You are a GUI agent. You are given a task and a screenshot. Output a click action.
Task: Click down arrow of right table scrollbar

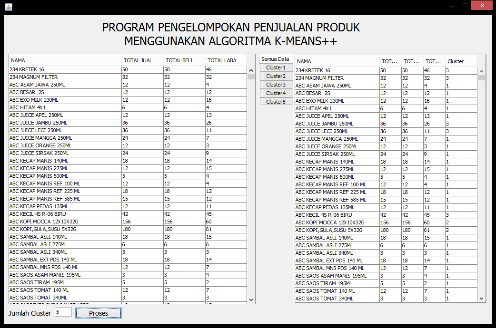click(481, 299)
